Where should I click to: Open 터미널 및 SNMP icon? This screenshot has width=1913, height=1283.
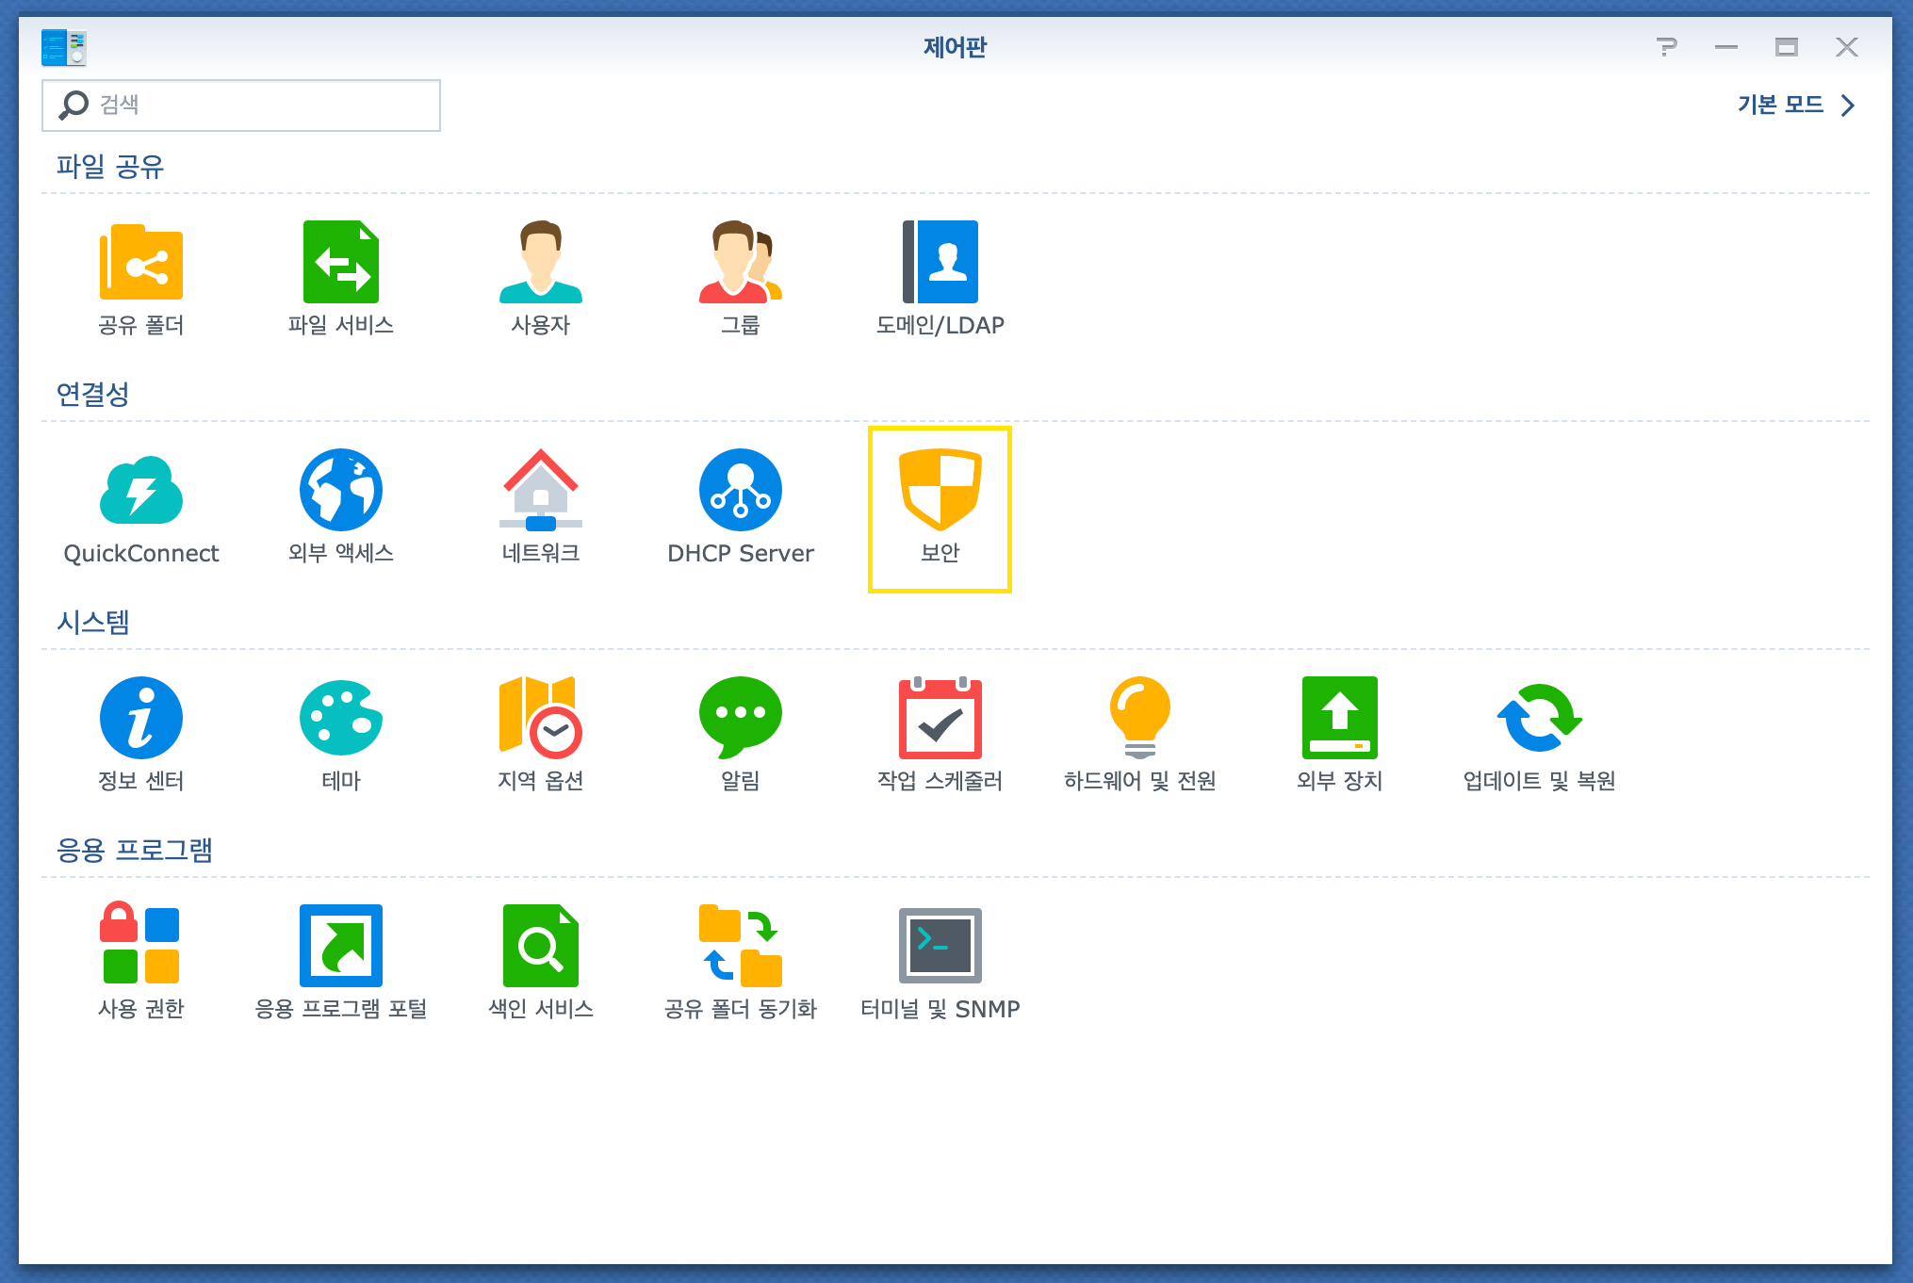click(940, 948)
